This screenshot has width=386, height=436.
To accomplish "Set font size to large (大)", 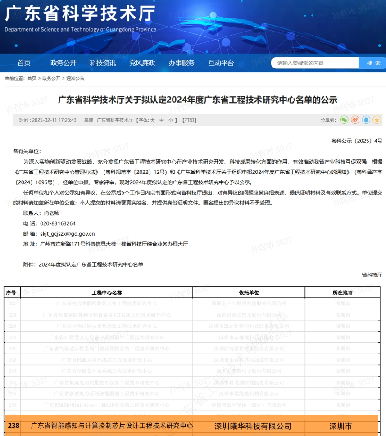I will pos(152,120).
